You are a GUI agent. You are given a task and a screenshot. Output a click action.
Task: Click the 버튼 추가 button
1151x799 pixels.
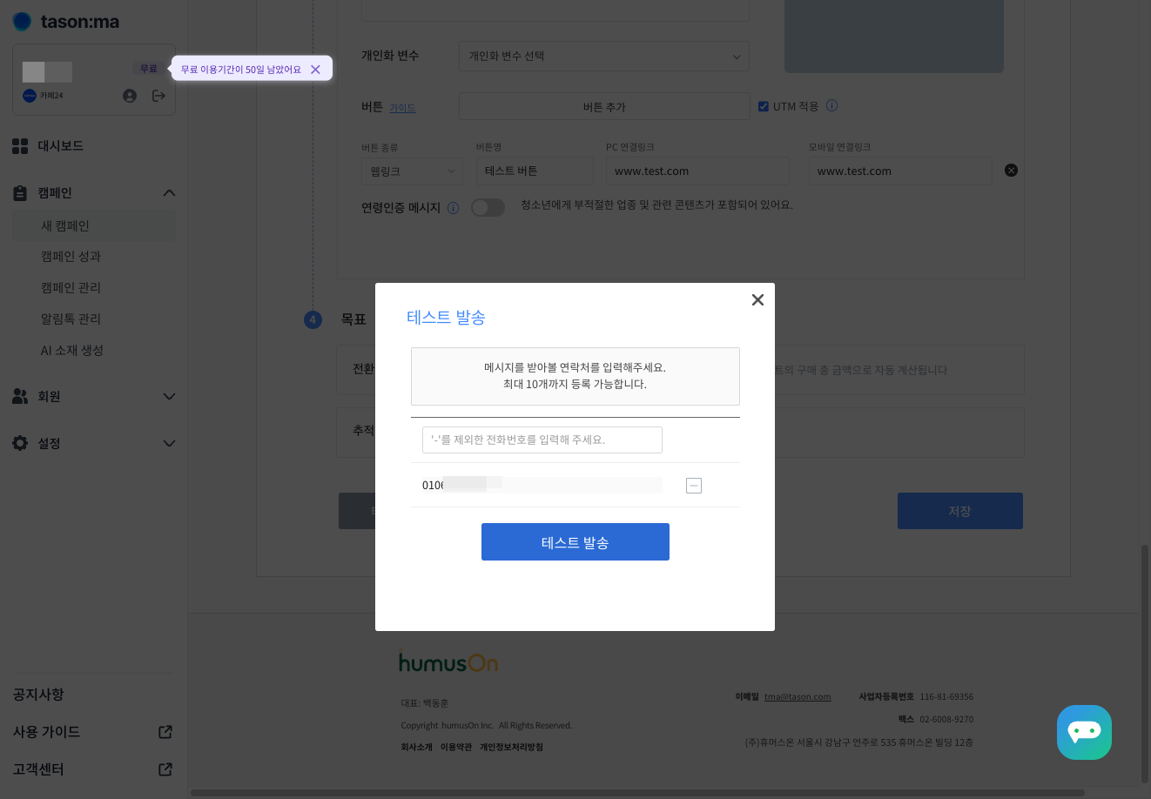(x=604, y=106)
